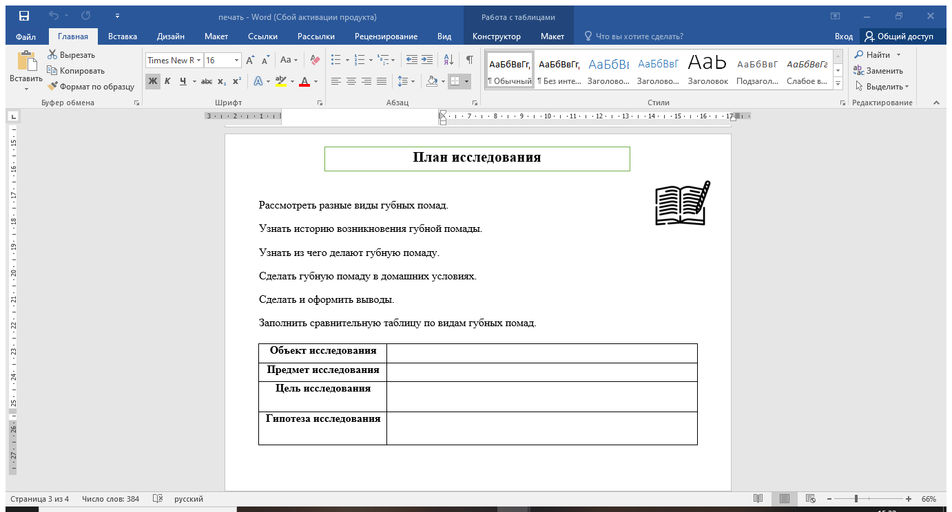952x512 pixels.
Task: Click the book with pen picture
Action: tap(682, 203)
